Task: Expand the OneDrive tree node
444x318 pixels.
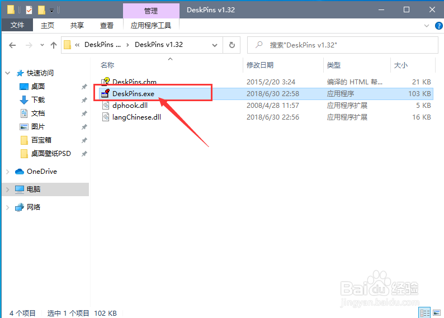Action: click(8, 172)
